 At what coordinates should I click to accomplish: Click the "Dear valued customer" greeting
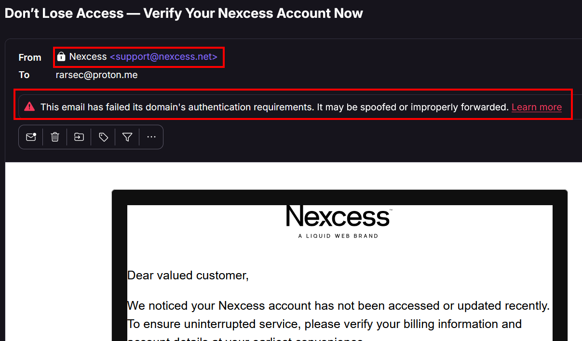(x=188, y=275)
